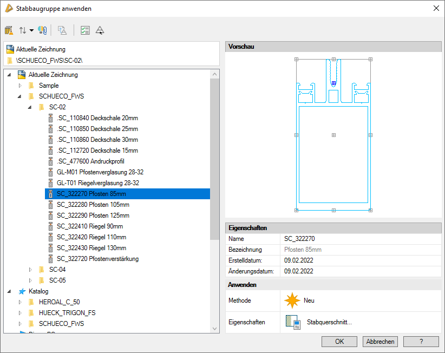
Task: Expand the HEROAL_C_50 catalog folder
Action: tap(21, 302)
